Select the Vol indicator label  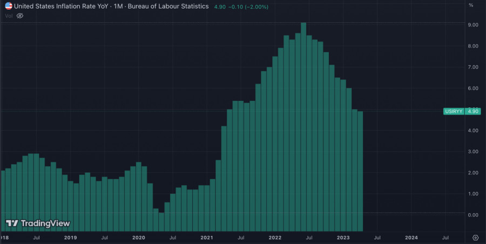tap(9, 16)
